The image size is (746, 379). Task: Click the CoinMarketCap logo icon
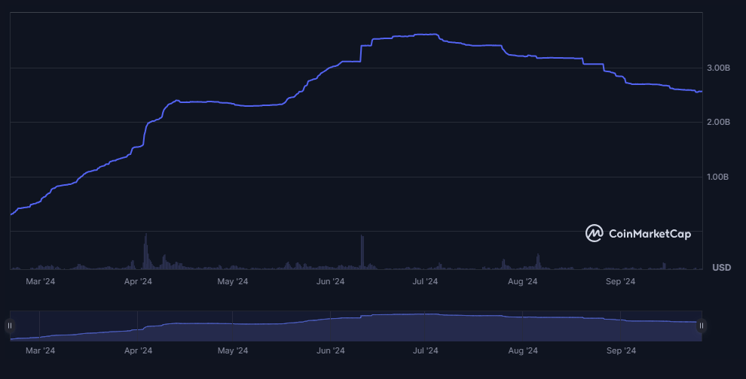595,234
